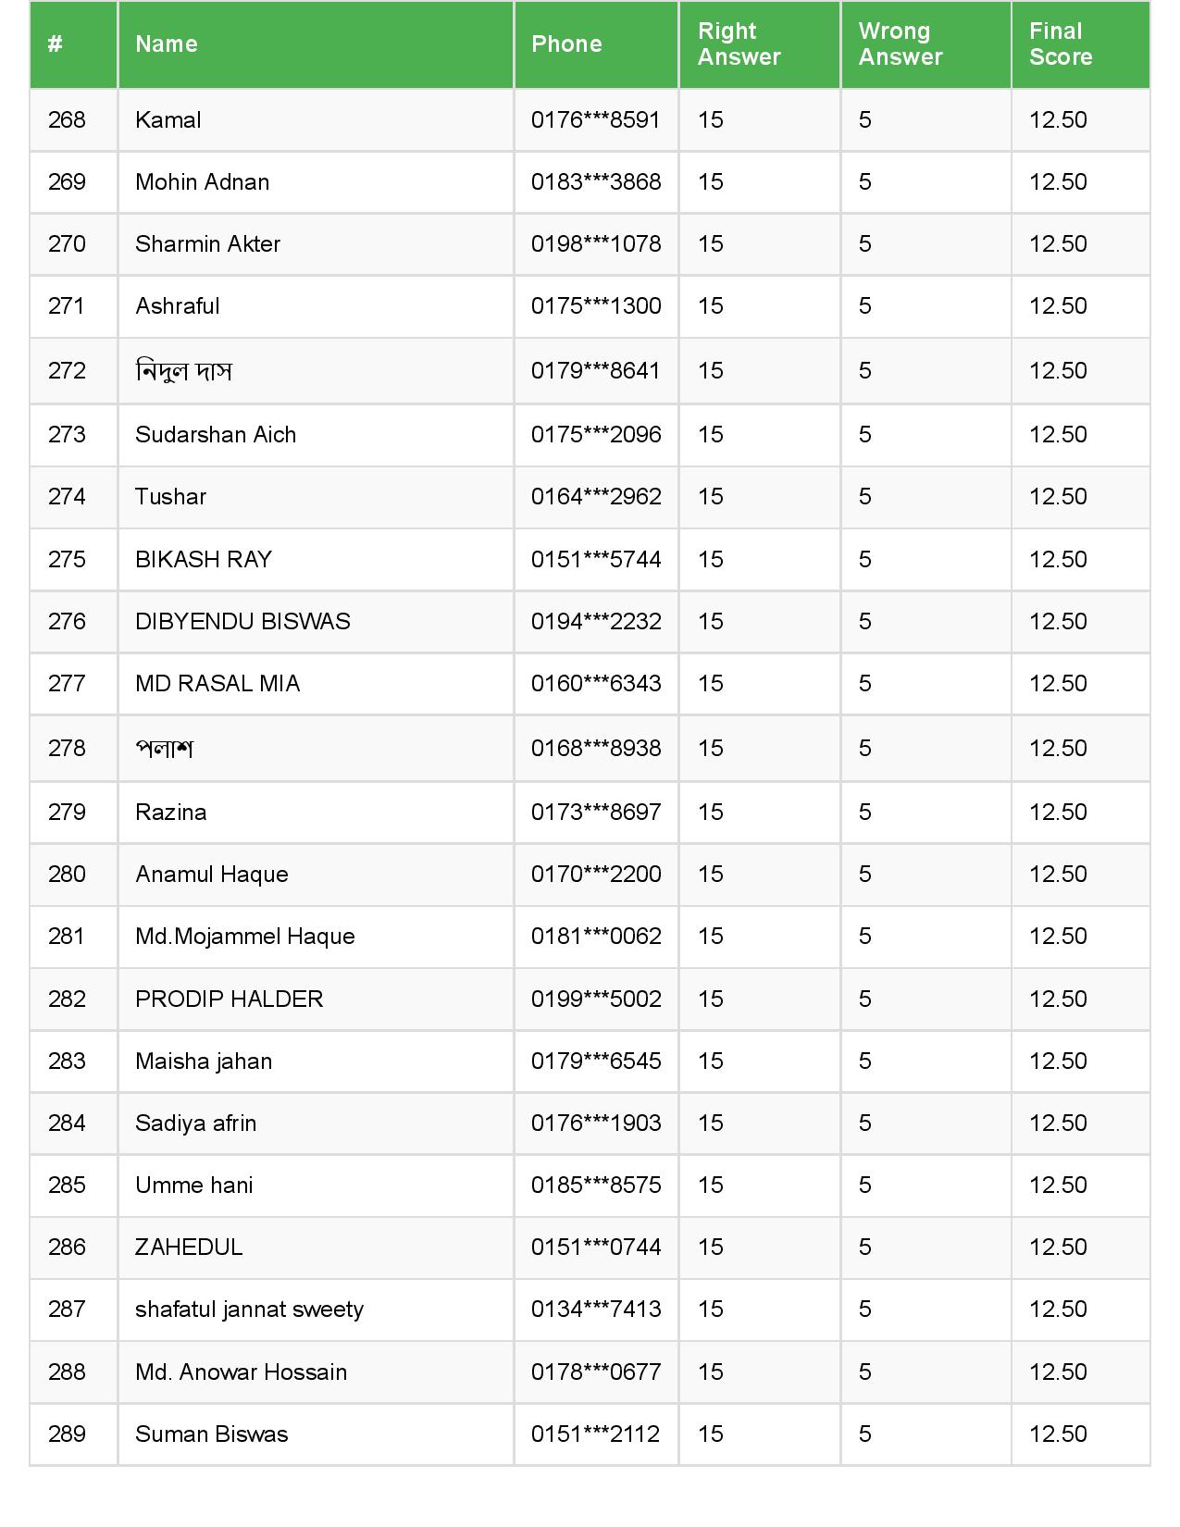
Task: Click the DIBYENDU BISWAS entry
Action: (242, 622)
